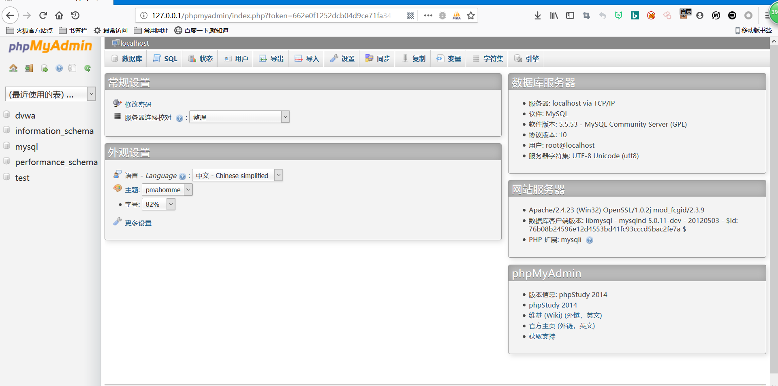
Task: Open the language dropdown showing 中文 - Chinese simplified
Action: [x=237, y=175]
